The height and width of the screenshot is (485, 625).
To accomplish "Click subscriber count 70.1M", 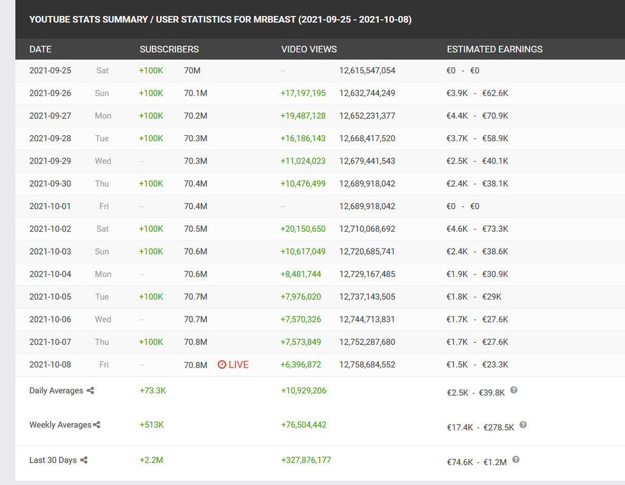I will [195, 93].
